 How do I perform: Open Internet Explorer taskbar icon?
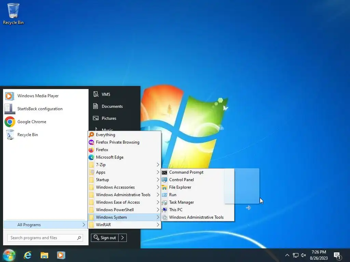tap(28, 255)
